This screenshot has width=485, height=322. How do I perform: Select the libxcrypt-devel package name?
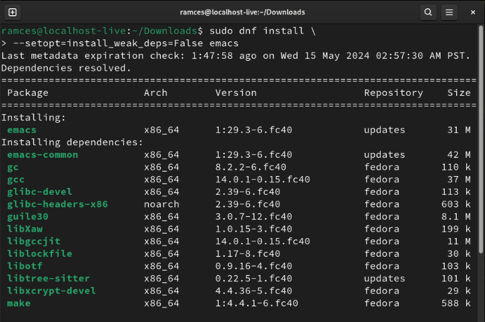52,291
